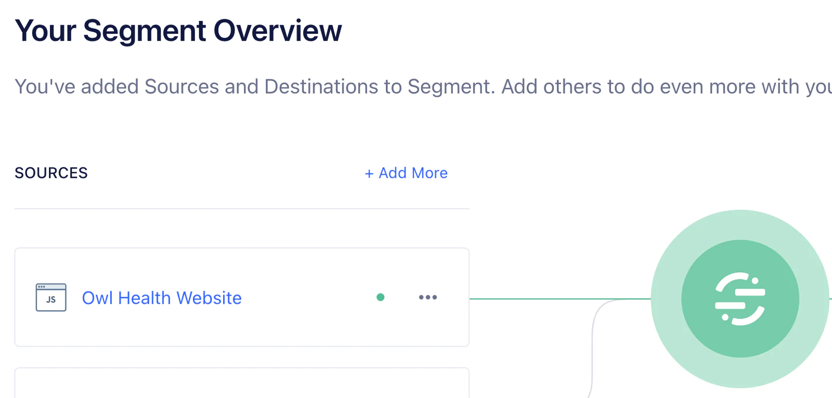Screen dimensions: 832x398
Task: Select the Your Segment Overview heading
Action: 178,31
